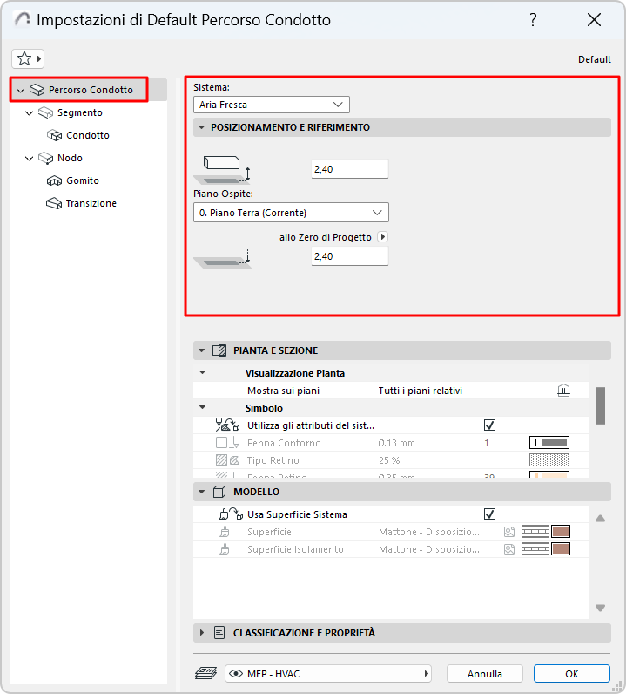The height and width of the screenshot is (694, 626).
Task: Click the layer stack icon near MEP - HVAC
Action: (206, 673)
